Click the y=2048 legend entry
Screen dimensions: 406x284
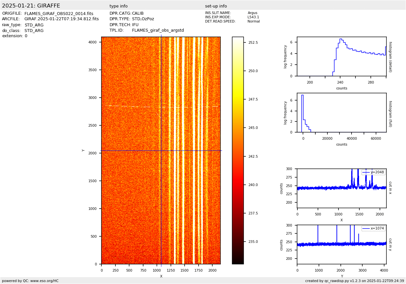click(373, 172)
